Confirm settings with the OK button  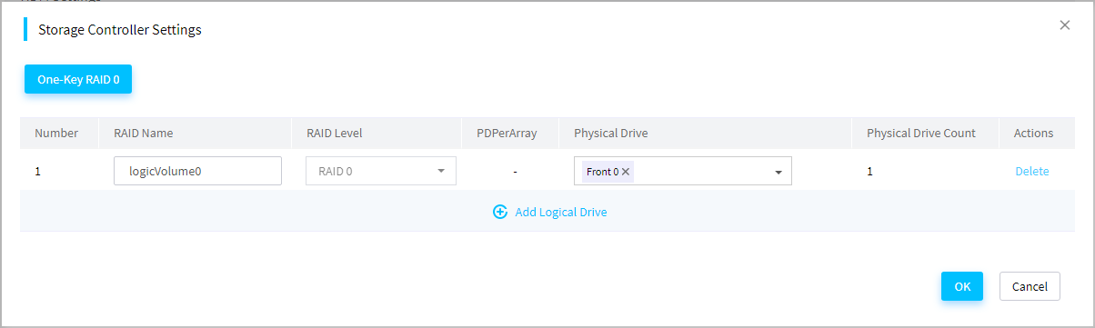(962, 286)
